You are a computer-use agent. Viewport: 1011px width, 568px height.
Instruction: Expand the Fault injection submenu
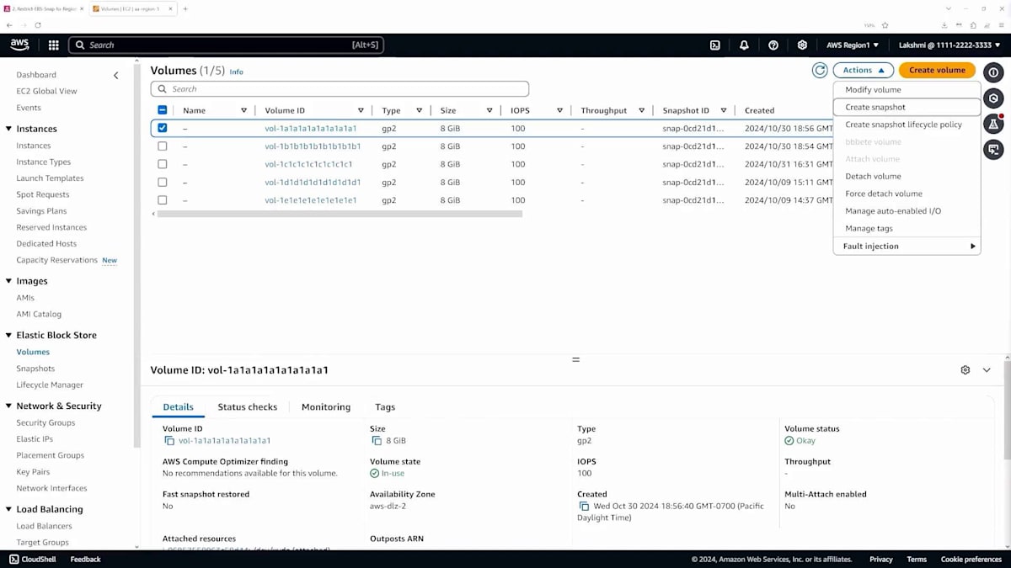coord(907,247)
